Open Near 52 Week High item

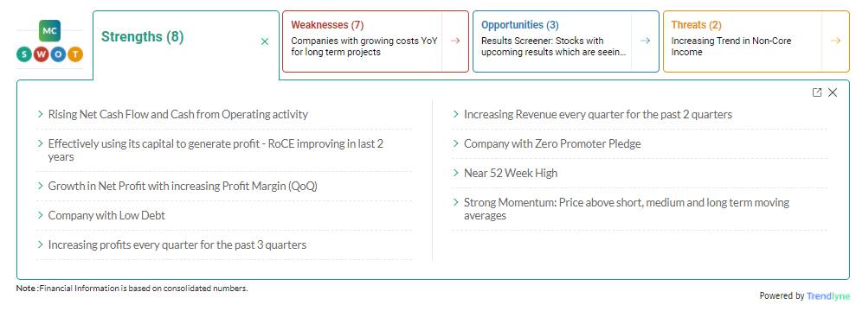tap(511, 173)
